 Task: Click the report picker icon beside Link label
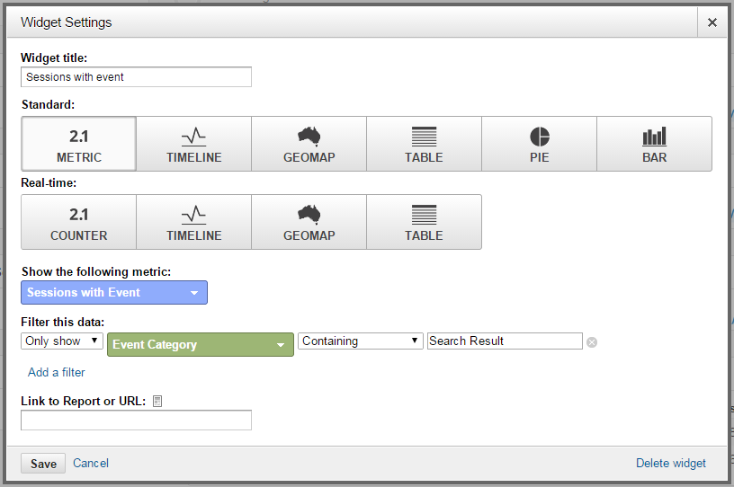pos(157,401)
